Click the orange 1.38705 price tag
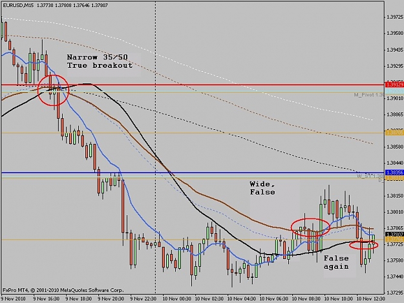404x303 pixels. coord(394,133)
